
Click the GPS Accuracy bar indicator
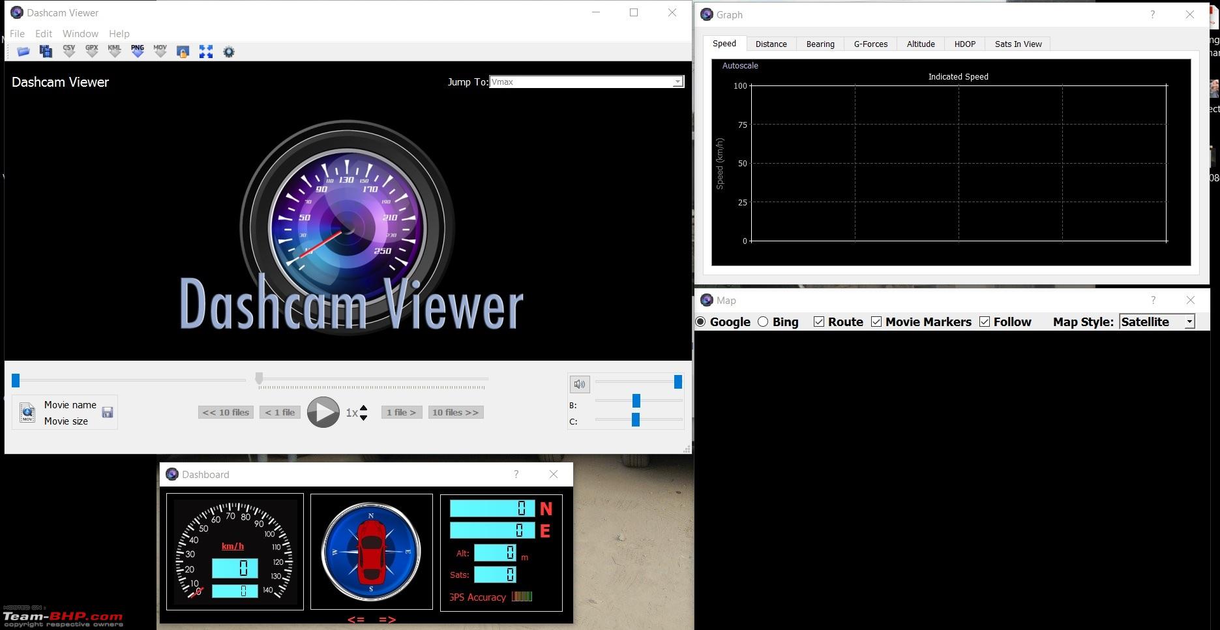(x=522, y=596)
